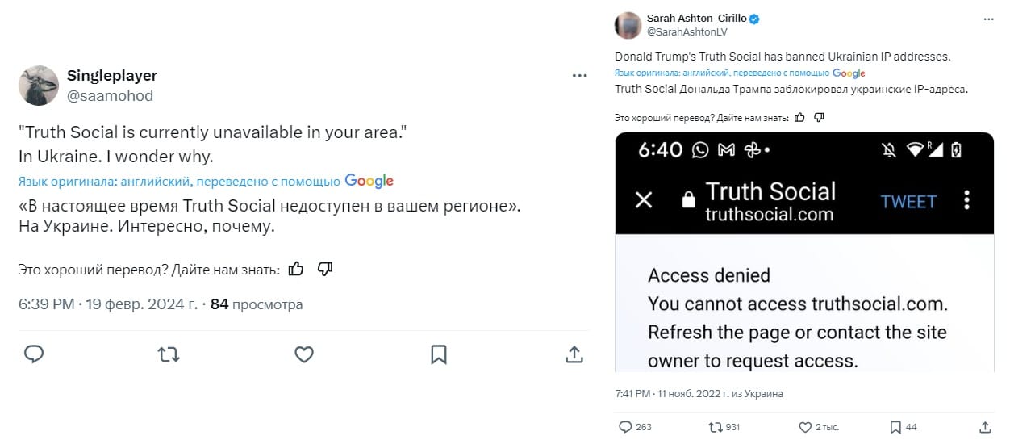Retweet Singleplayer's post about Truth Social
Image resolution: width=1010 pixels, height=444 pixels.
(169, 354)
